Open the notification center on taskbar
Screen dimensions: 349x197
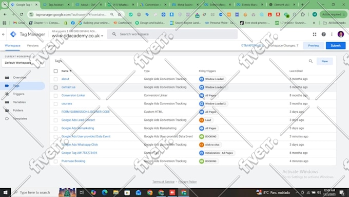[342, 192]
